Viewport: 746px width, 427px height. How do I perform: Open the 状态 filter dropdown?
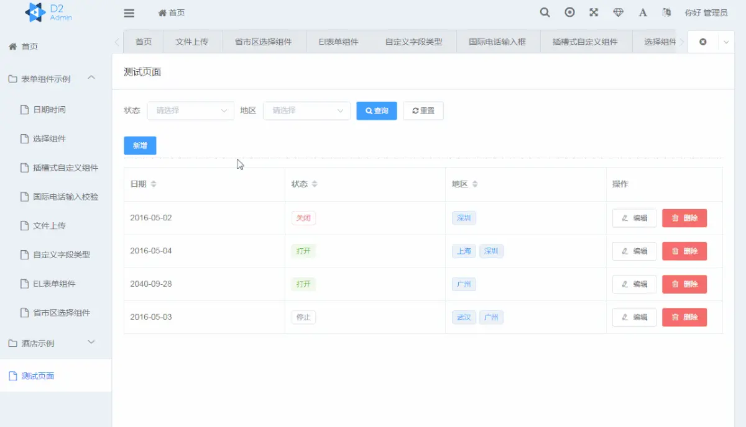(190, 110)
